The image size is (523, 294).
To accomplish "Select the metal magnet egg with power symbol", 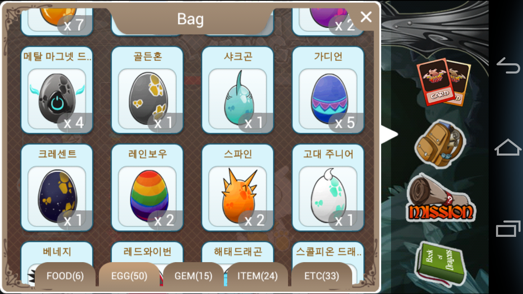I will tap(57, 90).
